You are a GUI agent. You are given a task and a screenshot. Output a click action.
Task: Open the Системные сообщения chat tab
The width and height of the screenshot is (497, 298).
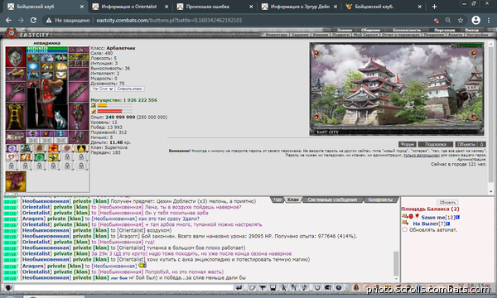(332, 199)
